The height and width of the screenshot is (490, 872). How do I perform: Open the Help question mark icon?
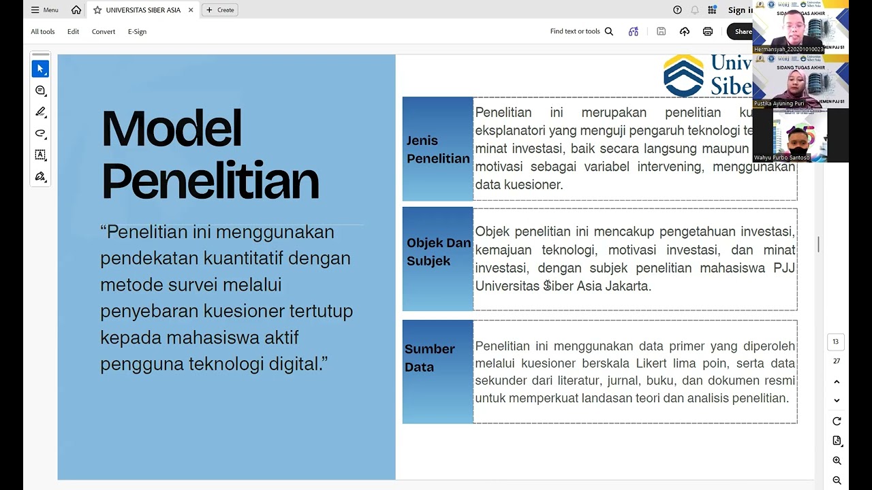(677, 10)
